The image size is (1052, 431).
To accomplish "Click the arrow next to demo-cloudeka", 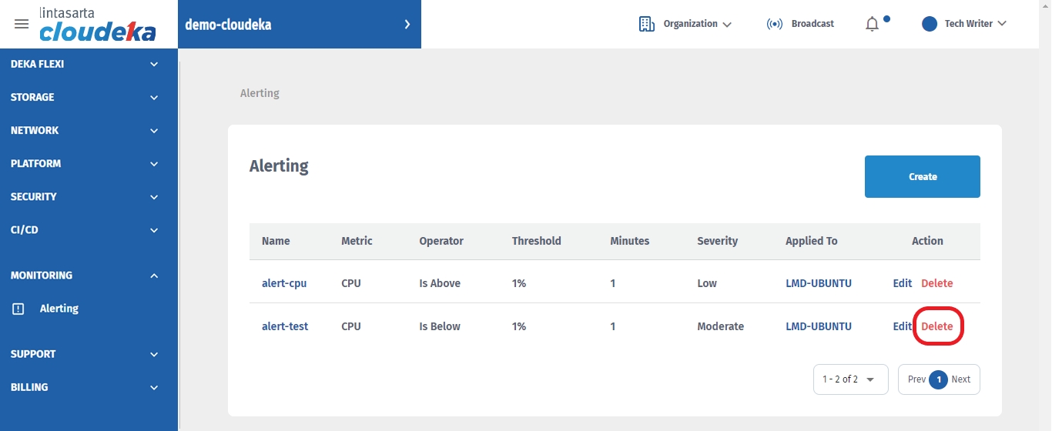I will point(407,25).
